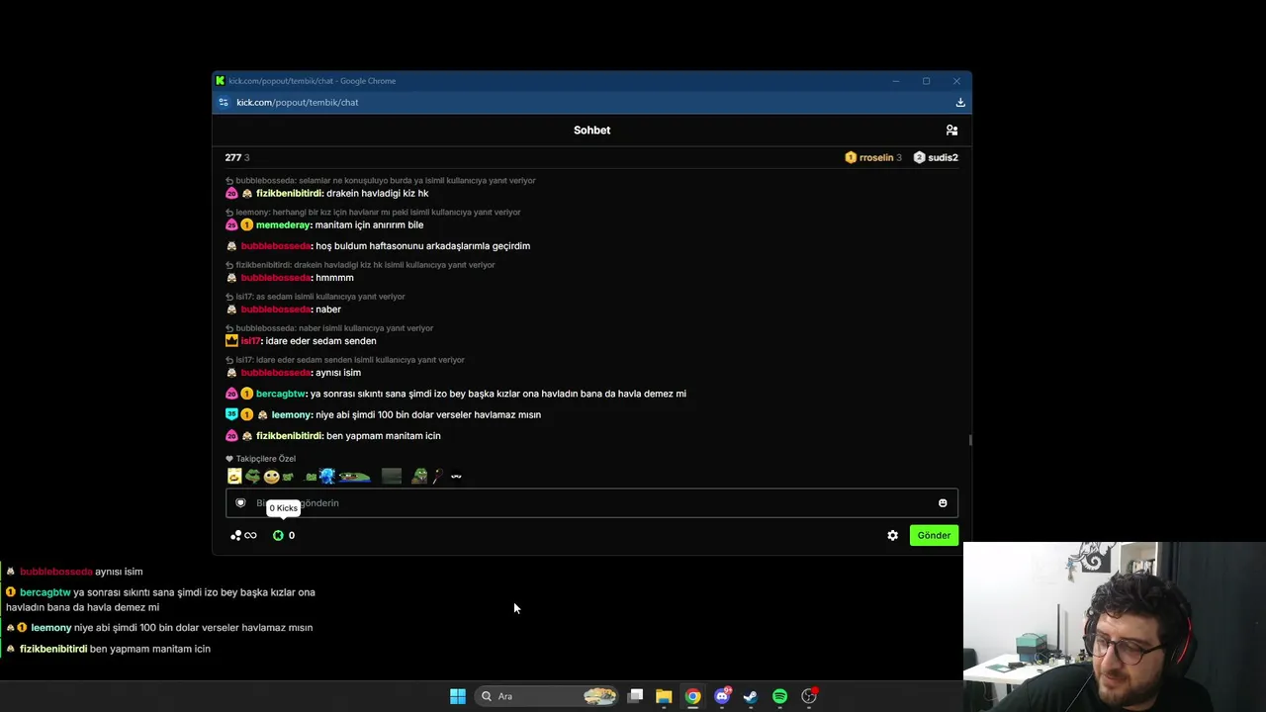
Task: Click username isi17 in chat
Action: 250,341
